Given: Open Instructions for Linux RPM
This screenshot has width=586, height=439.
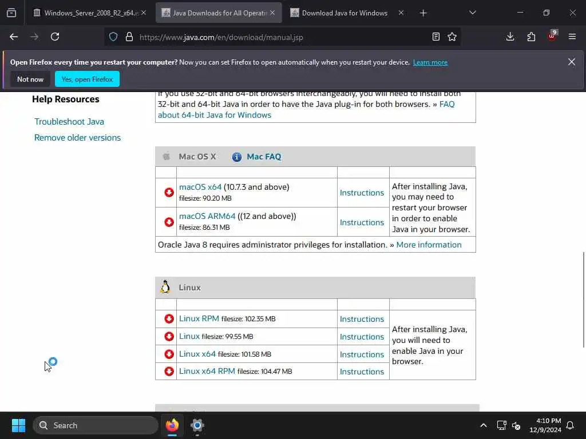Looking at the screenshot, I should tap(362, 319).
